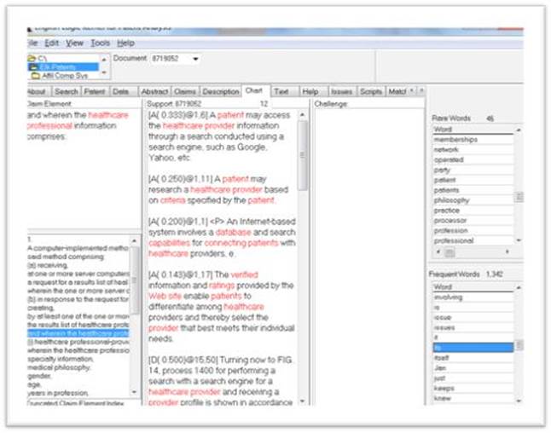Click the Rare Words list scroll-up arrow
The width and height of the screenshot is (551, 433).
pyautogui.click(x=519, y=130)
